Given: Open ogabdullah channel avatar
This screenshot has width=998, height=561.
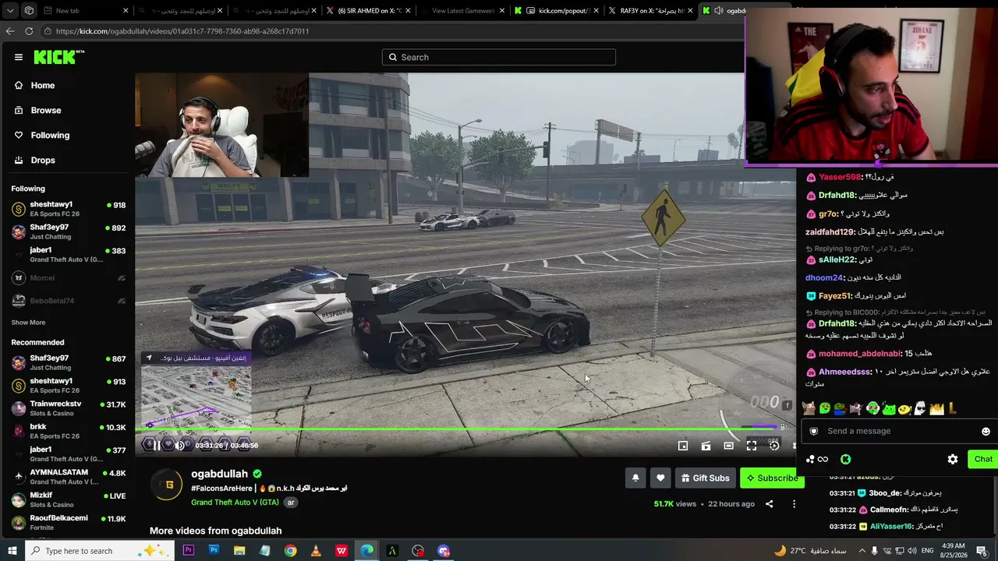Looking at the screenshot, I should [x=167, y=484].
